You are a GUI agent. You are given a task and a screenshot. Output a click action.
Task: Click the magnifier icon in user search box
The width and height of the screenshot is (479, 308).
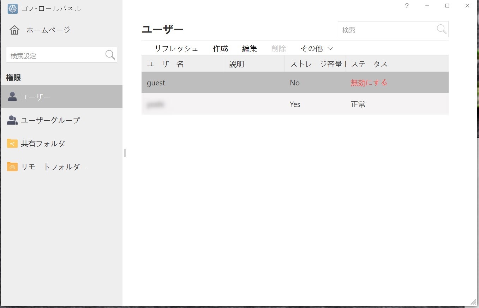pos(442,29)
